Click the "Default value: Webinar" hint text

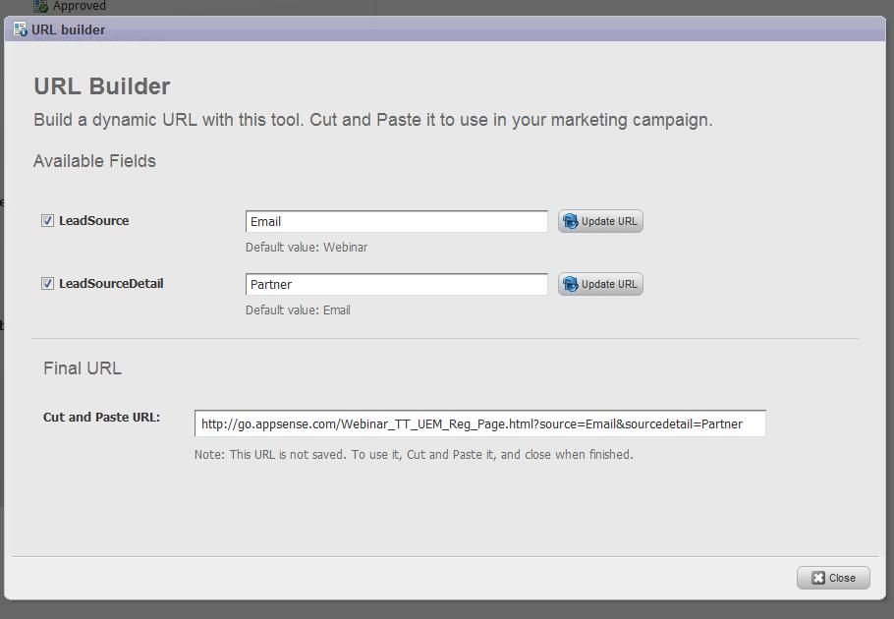pos(307,248)
